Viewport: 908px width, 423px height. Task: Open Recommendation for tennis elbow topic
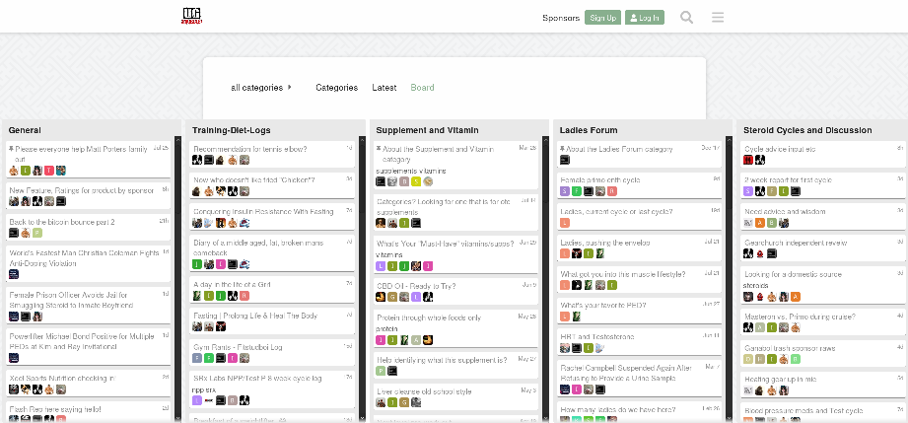click(249, 149)
